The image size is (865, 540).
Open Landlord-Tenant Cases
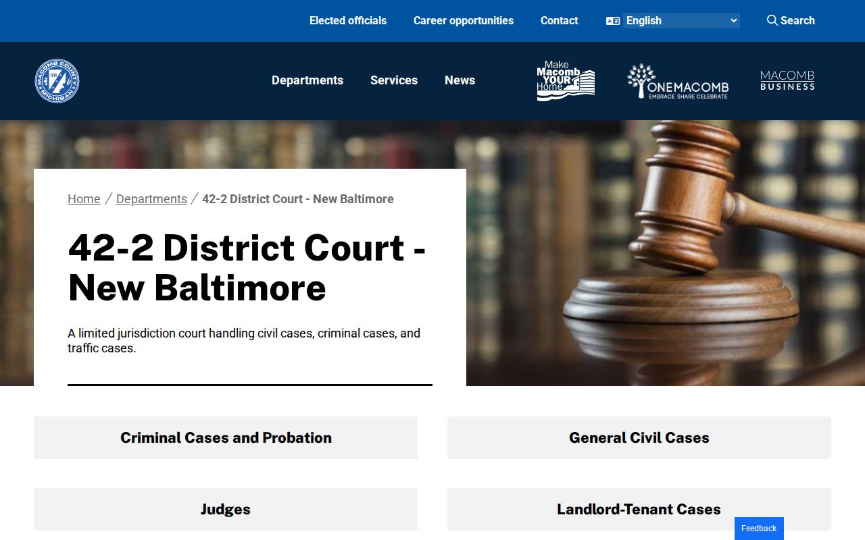pos(639,509)
